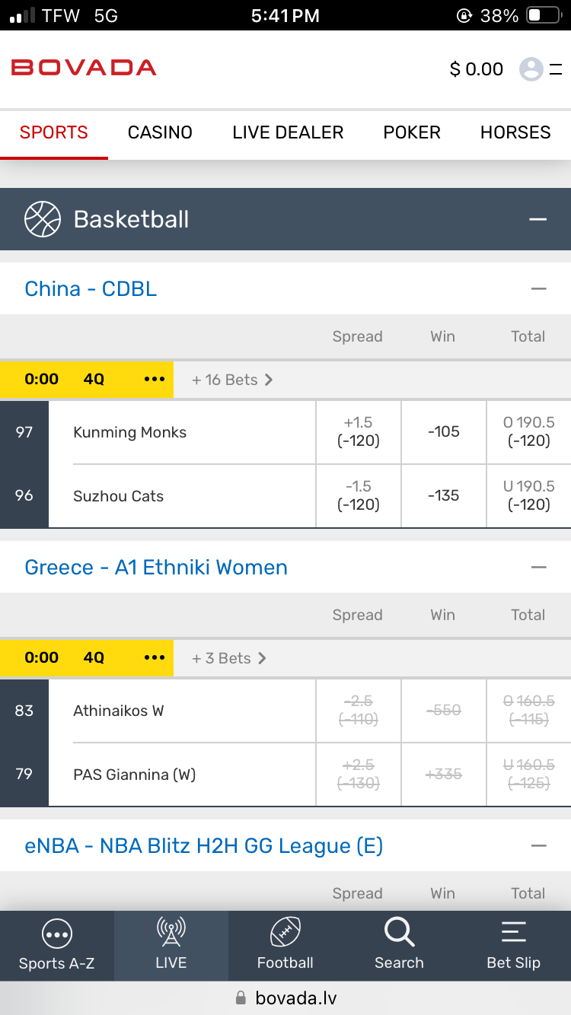Viewport: 571px width, 1015px height.
Task: Collapse China - CDBL league
Action: click(x=539, y=288)
